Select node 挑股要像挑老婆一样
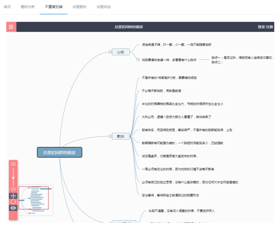Image resolution: width=277 pixels, height=226 pixels. coord(169,60)
